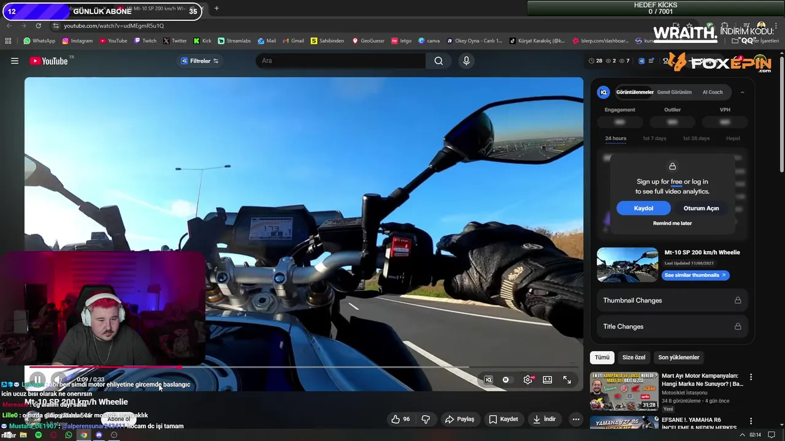This screenshot has height=441, width=785.
Task: Select the 24 hours range tab
Action: point(616,138)
